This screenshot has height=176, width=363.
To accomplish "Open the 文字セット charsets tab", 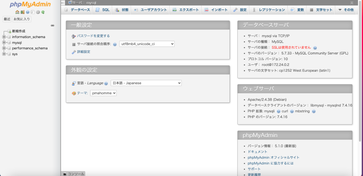I will click(321, 10).
